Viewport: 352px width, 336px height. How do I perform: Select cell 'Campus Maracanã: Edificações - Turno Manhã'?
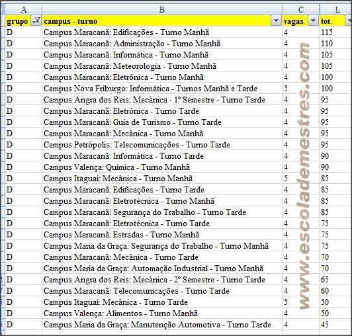coord(162,32)
